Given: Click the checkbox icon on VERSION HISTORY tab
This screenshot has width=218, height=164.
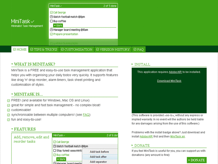Looking at the screenshot, I should pos(97,49).
